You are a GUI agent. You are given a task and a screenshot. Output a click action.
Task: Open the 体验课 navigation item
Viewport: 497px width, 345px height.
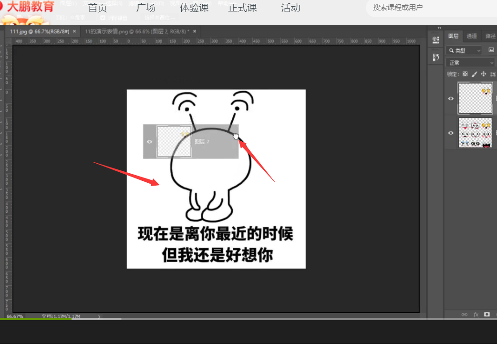pos(194,8)
